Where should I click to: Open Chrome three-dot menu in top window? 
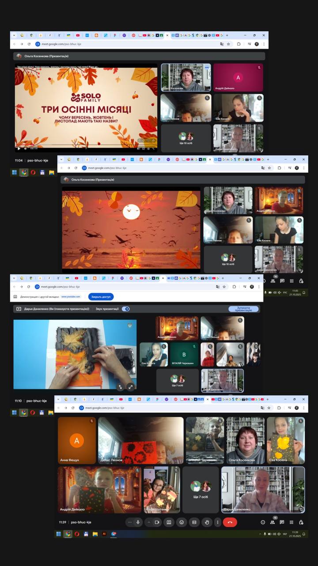point(264,44)
